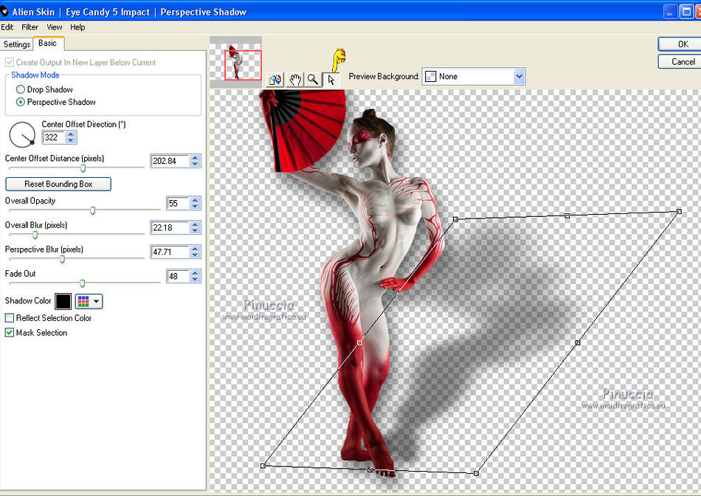The image size is (701, 496).
Task: Toggle Create Output In New Layer checkbox
Action: tap(10, 63)
